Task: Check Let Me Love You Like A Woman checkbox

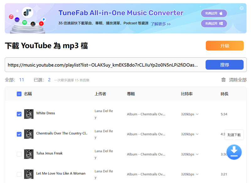Action: (x=19, y=174)
